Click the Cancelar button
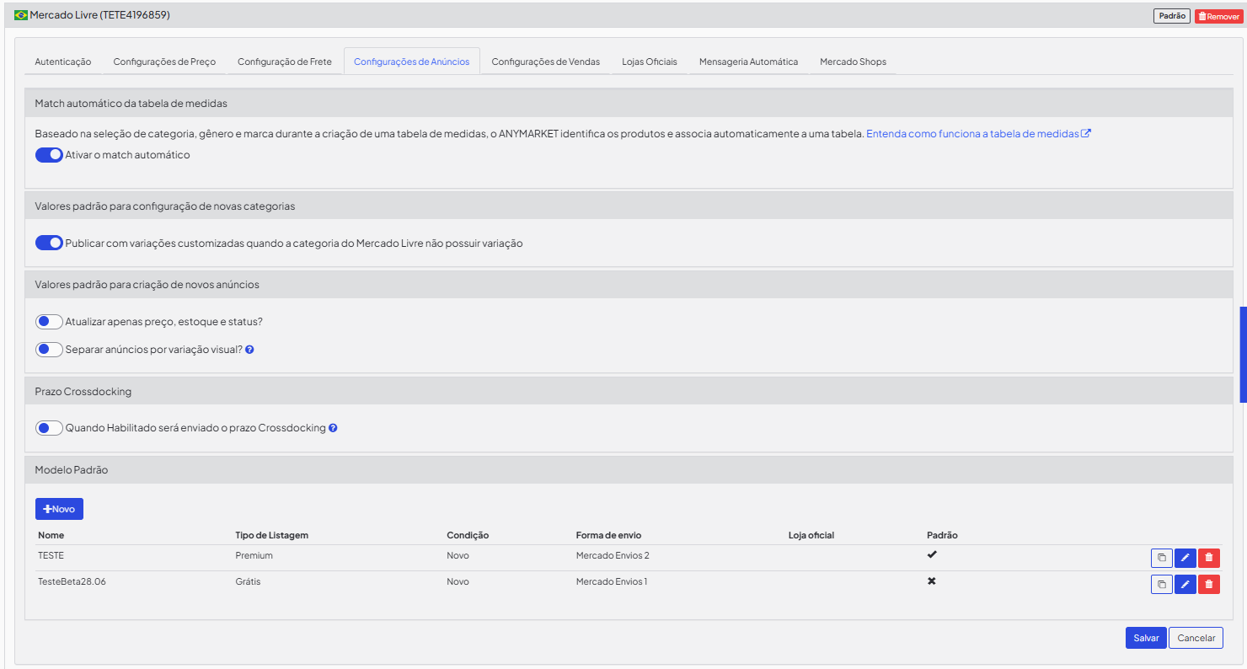1247x669 pixels. [x=1196, y=638]
